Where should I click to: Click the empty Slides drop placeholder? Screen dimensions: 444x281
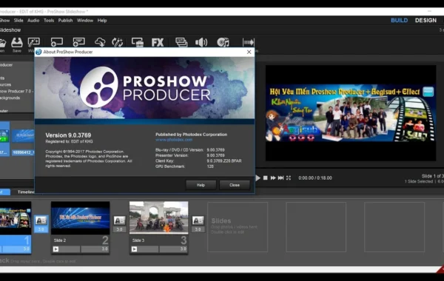click(x=238, y=227)
